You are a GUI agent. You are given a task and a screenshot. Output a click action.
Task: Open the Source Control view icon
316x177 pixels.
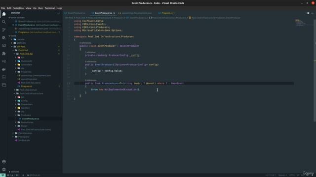(x=4, y=29)
